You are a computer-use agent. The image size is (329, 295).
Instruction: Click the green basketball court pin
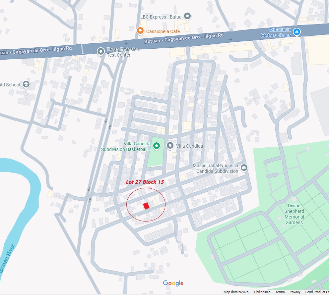(156, 146)
